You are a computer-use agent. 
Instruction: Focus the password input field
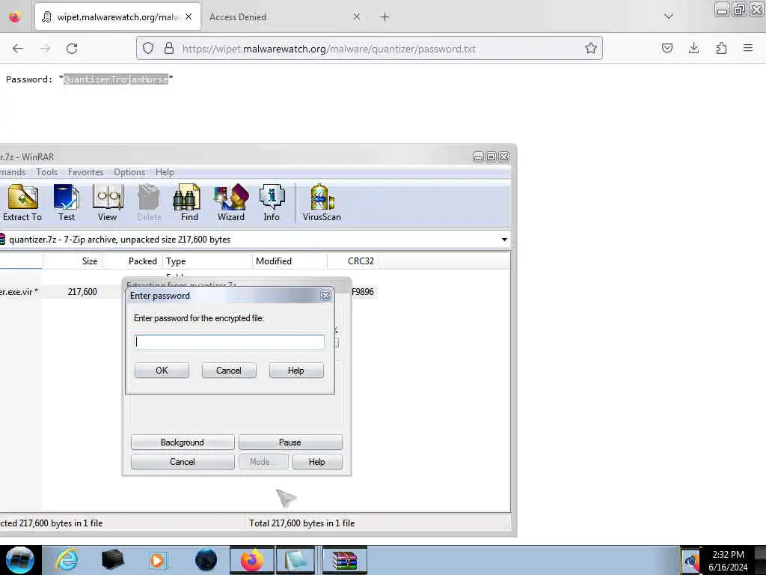tap(229, 341)
